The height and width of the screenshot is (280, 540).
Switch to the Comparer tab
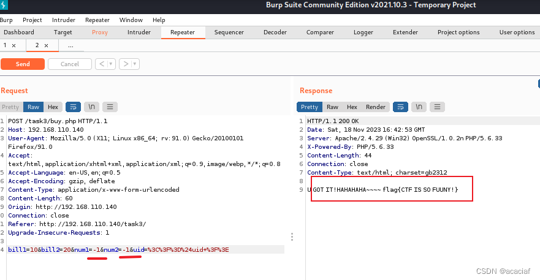(x=320, y=32)
